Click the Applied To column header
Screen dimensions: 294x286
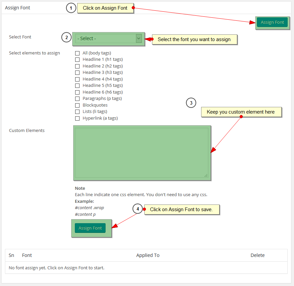click(148, 255)
